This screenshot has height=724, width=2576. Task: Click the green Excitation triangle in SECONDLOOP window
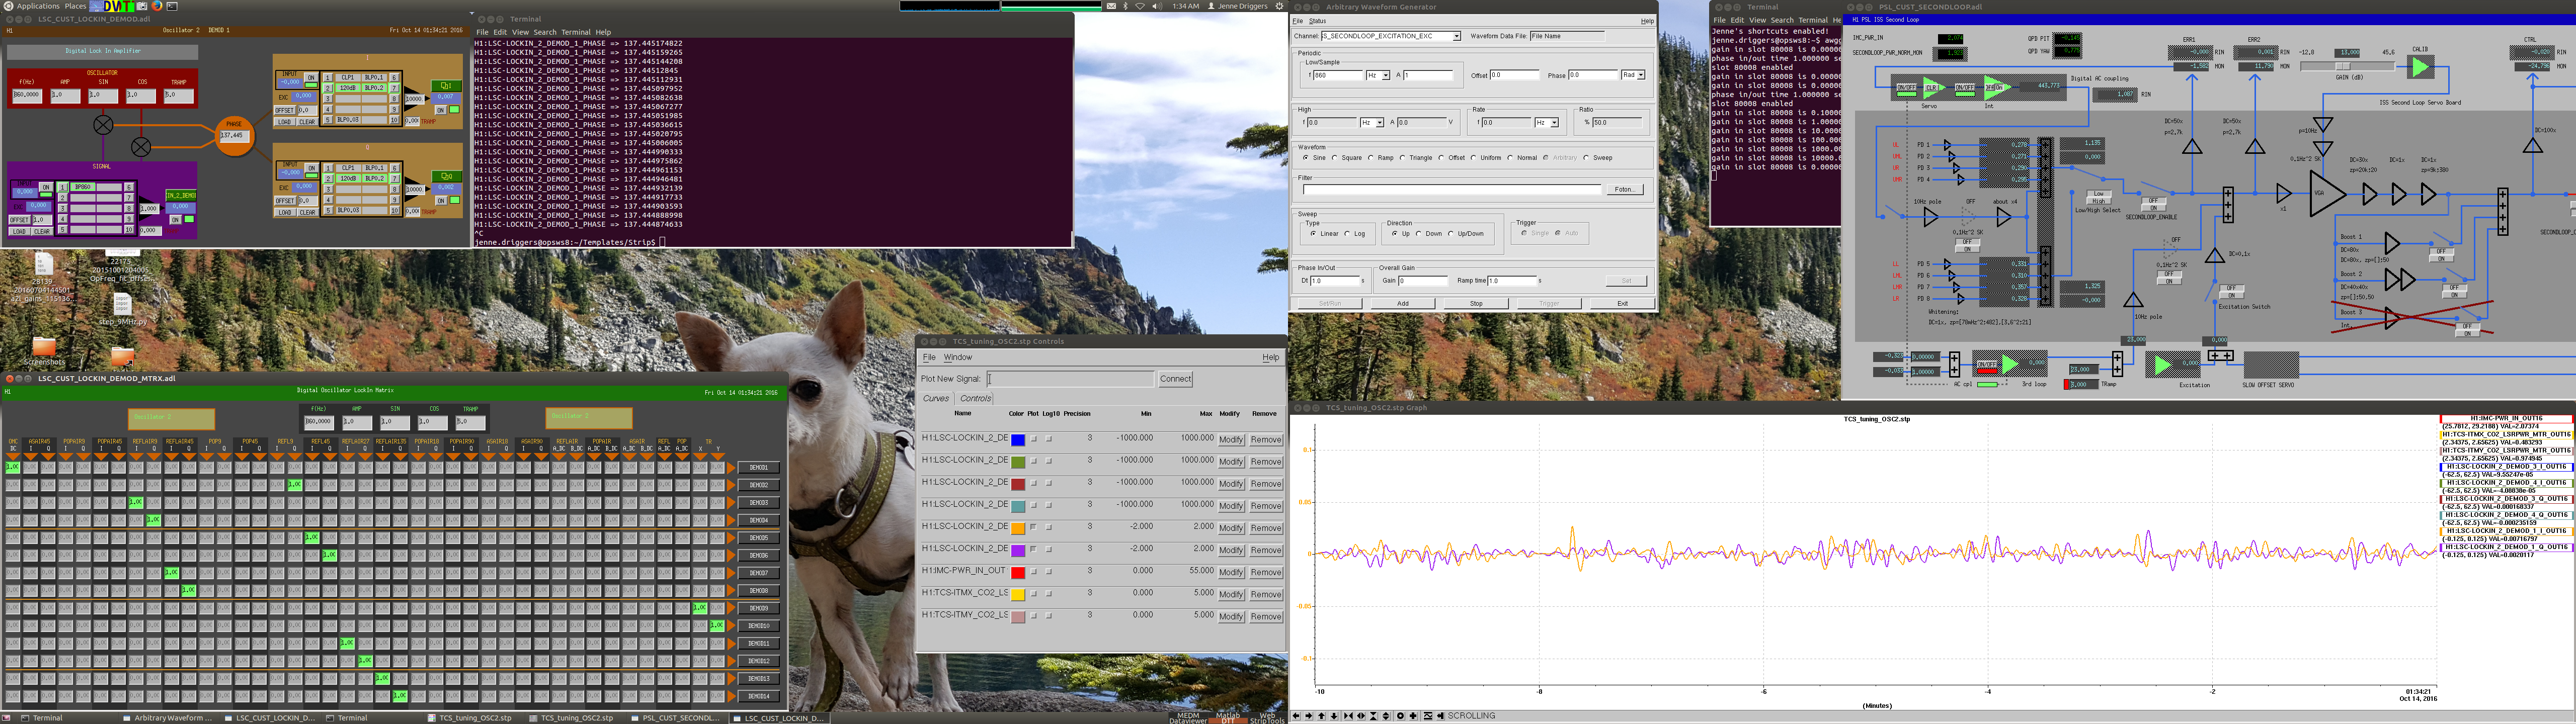(x=2163, y=365)
